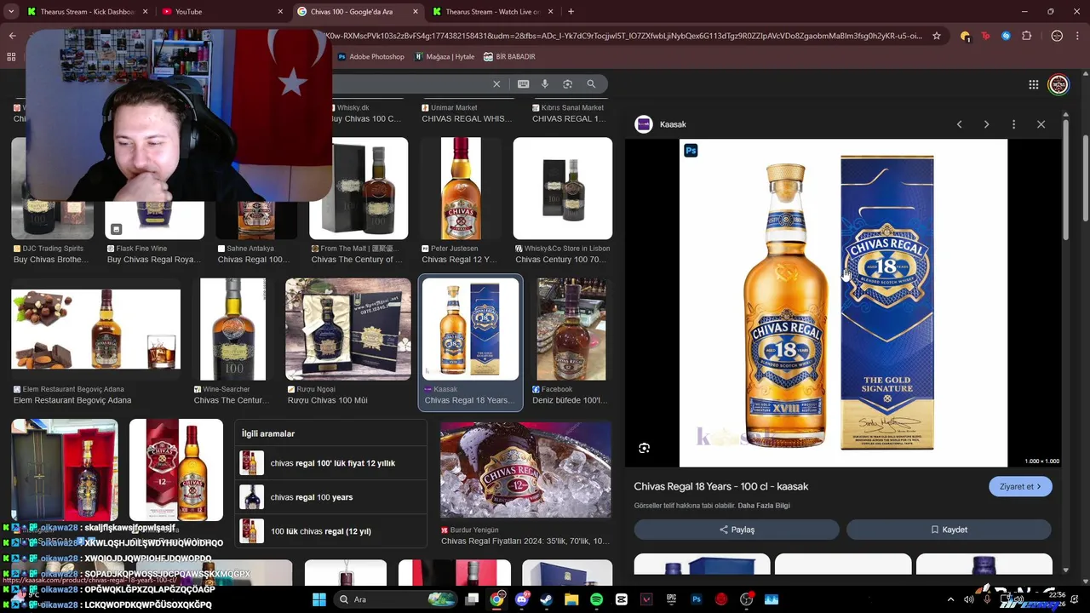Open Spotify from the taskbar
The height and width of the screenshot is (613, 1090).
[596, 599]
